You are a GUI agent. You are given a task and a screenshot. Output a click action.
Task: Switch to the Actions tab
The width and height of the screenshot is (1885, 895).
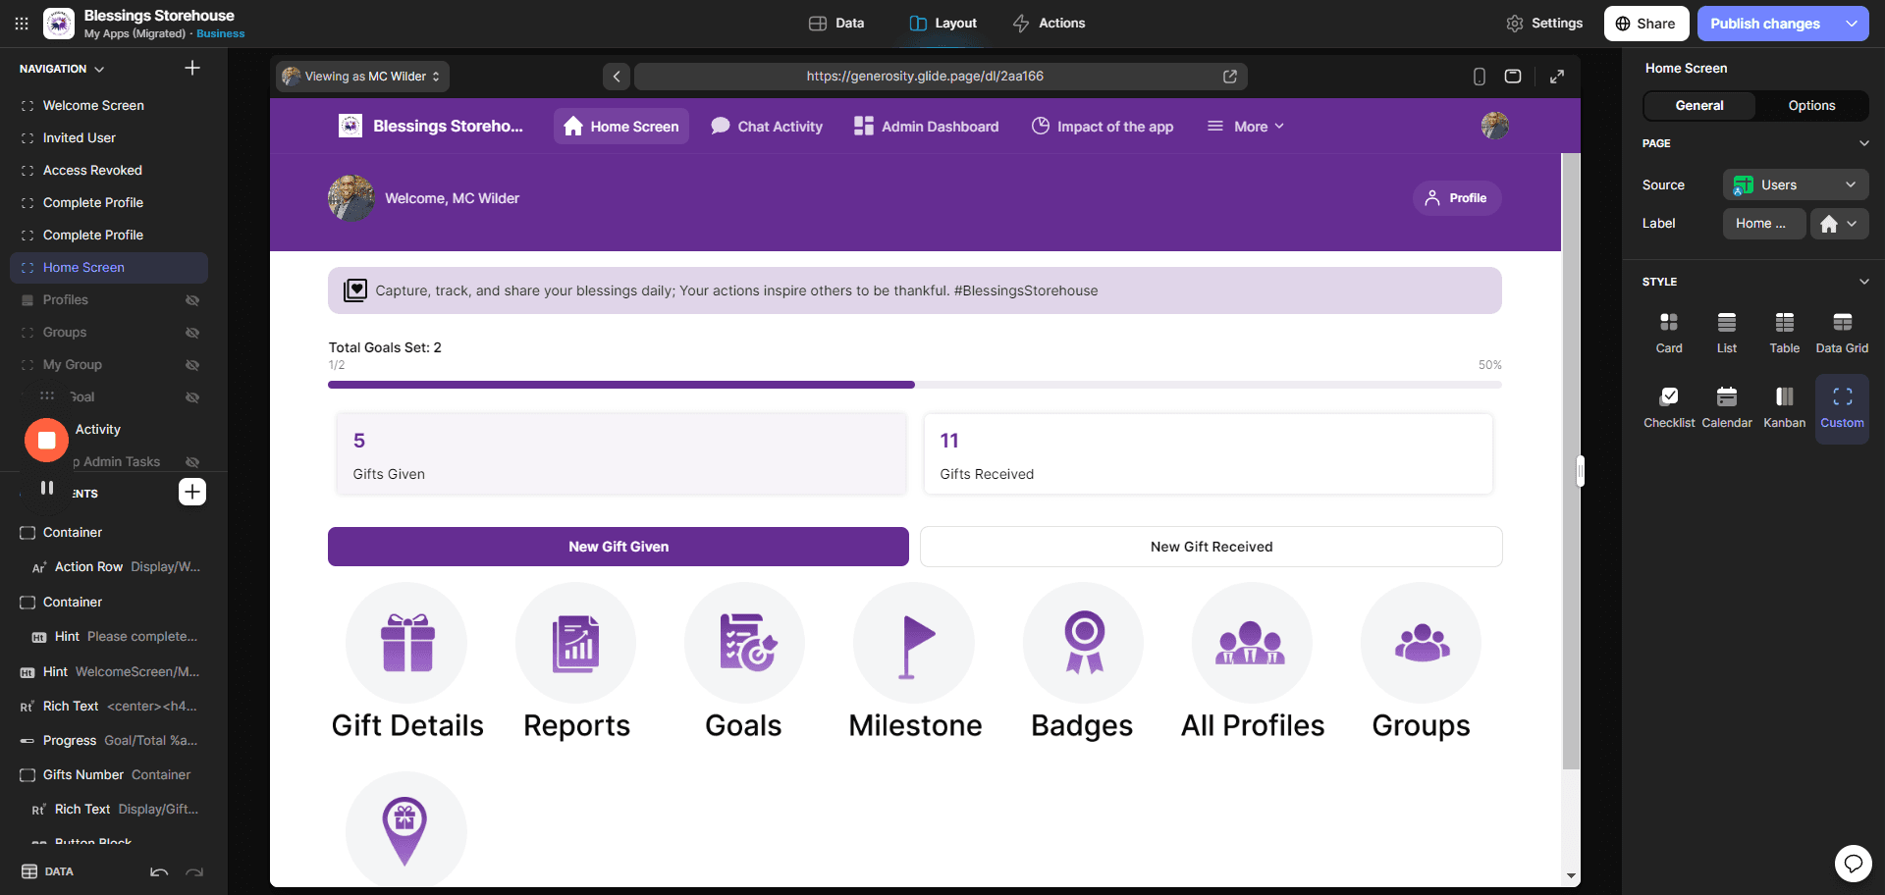[1049, 23]
